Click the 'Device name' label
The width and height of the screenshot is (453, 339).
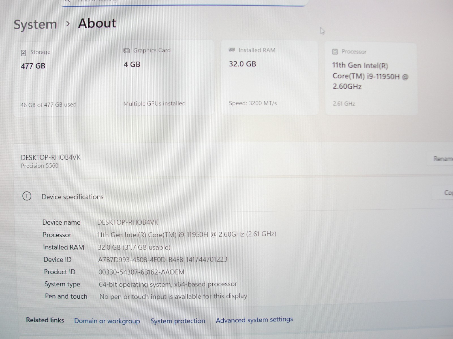click(x=61, y=223)
